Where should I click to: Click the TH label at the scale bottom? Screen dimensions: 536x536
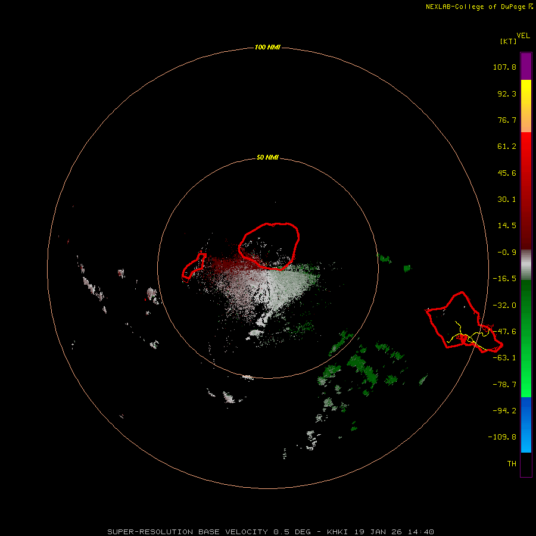(512, 464)
